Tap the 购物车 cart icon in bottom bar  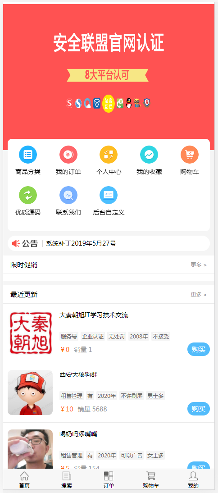pos(151,476)
